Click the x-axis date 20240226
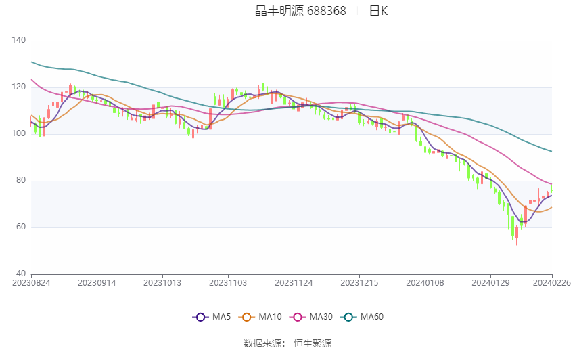 click(x=552, y=283)
